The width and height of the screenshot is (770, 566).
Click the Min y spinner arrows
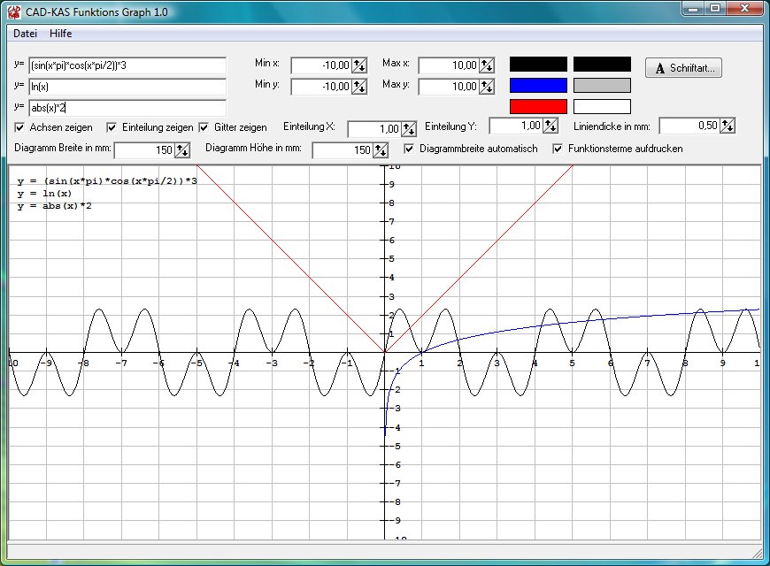(359, 87)
